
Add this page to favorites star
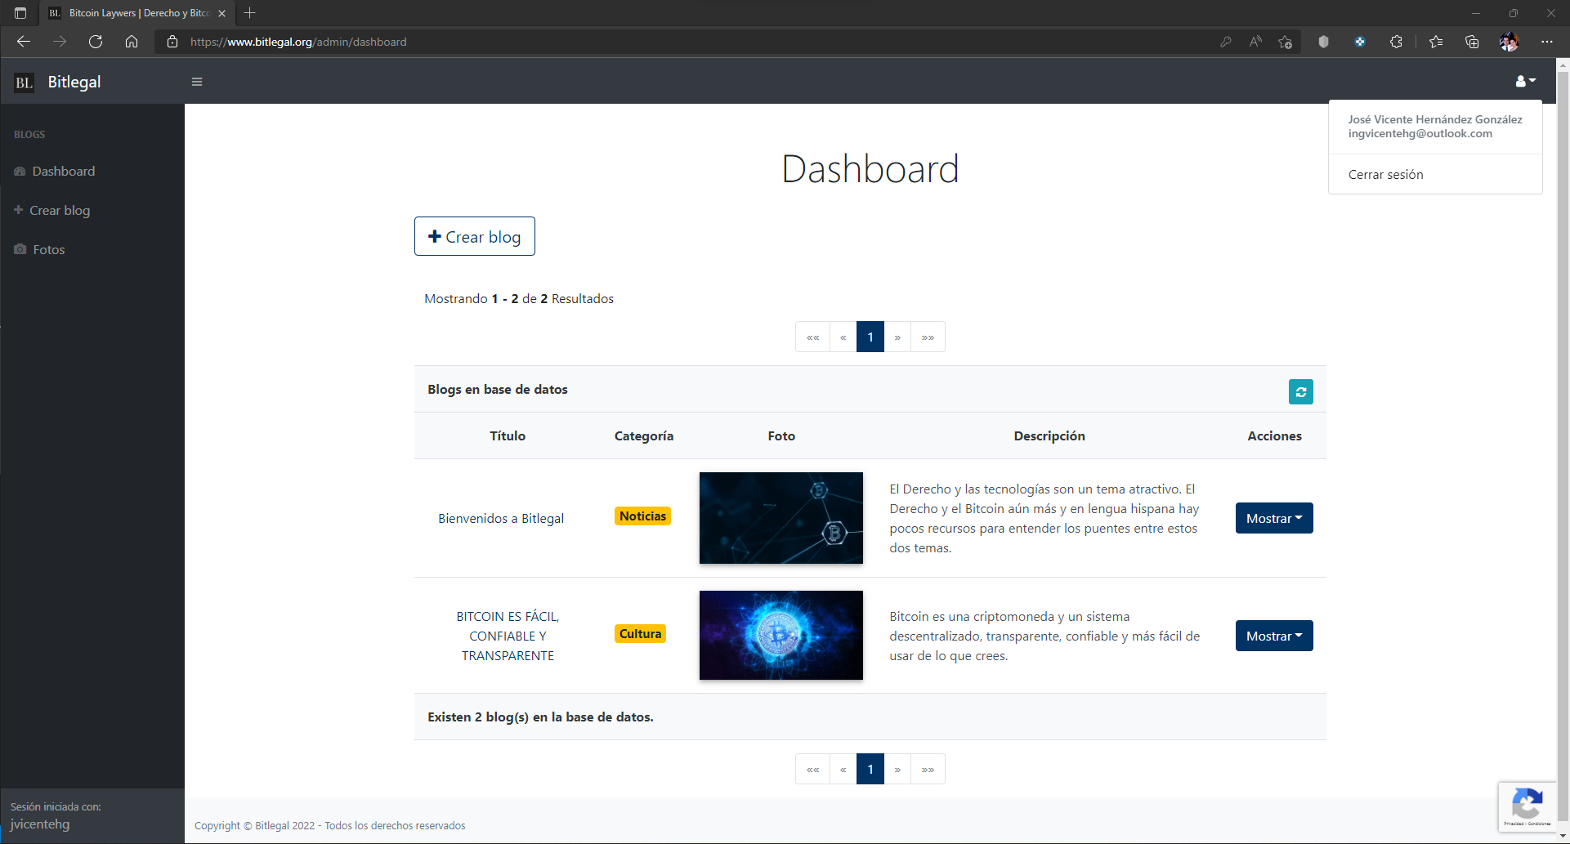[x=1286, y=42]
